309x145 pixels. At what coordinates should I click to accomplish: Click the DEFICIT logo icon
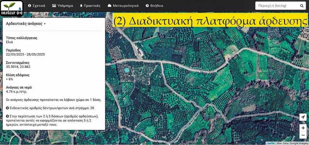(x=12, y=8)
